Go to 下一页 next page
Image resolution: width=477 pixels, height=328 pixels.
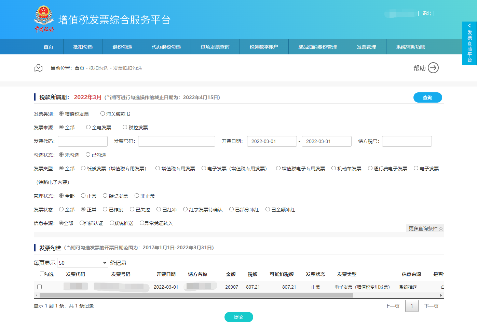click(432, 306)
